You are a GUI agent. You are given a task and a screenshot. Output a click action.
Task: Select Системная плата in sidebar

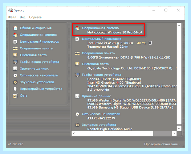click(x=33, y=55)
